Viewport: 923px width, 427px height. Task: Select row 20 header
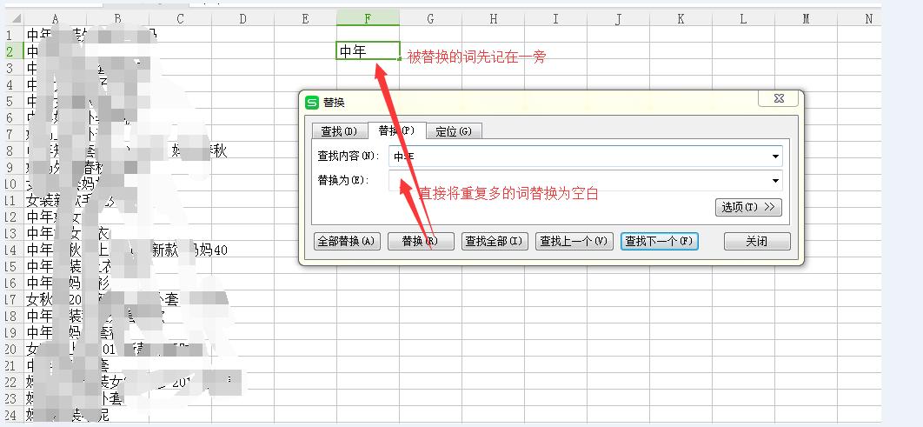(12, 350)
